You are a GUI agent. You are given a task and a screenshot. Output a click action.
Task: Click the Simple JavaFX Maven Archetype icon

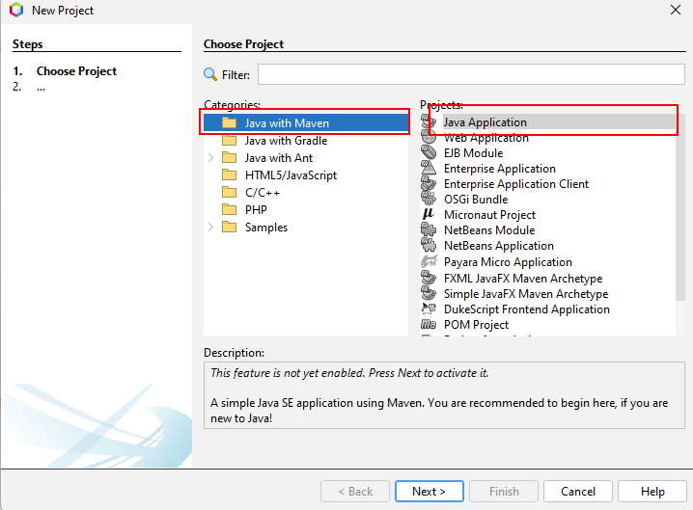click(429, 294)
